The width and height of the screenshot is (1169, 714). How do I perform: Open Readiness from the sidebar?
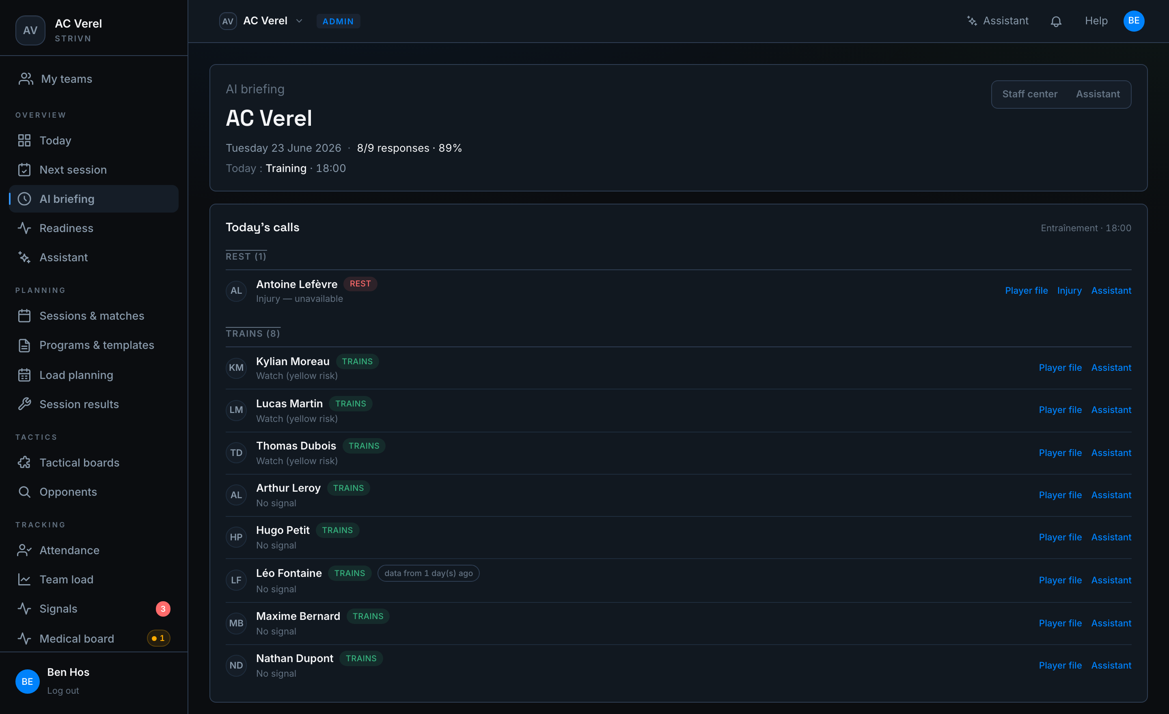93,228
